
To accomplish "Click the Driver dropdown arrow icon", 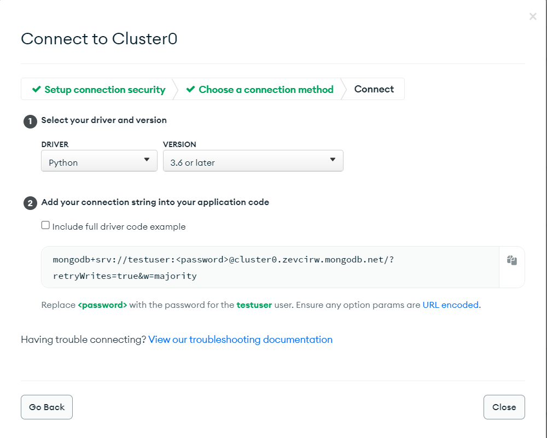I will (x=147, y=160).
